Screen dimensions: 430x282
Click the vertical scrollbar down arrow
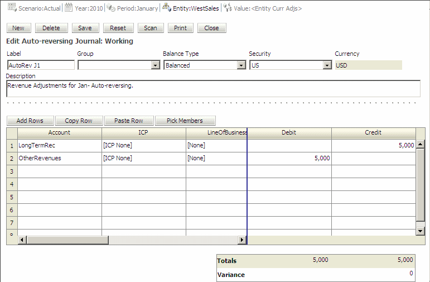420,231
